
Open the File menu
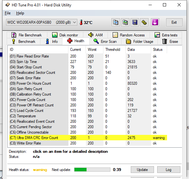click(8, 13)
